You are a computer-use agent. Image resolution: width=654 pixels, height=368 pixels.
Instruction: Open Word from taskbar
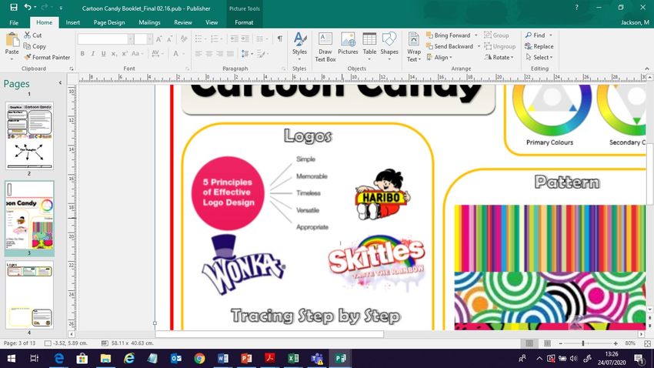tap(222, 359)
